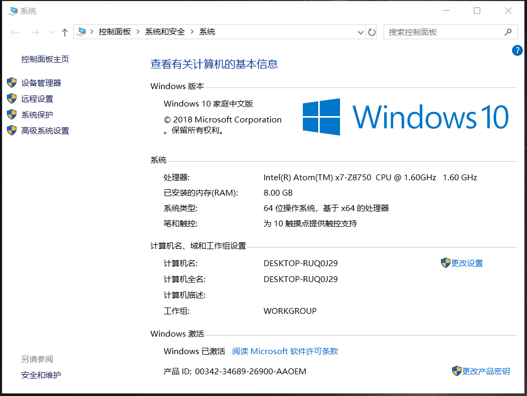Click 查看有关计算机的基本信息 heading
The width and height of the screenshot is (527, 396).
click(214, 64)
